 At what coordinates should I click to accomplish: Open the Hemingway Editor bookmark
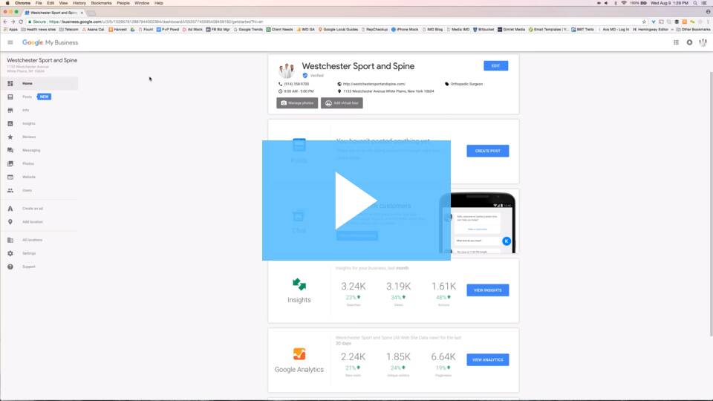click(x=651, y=29)
